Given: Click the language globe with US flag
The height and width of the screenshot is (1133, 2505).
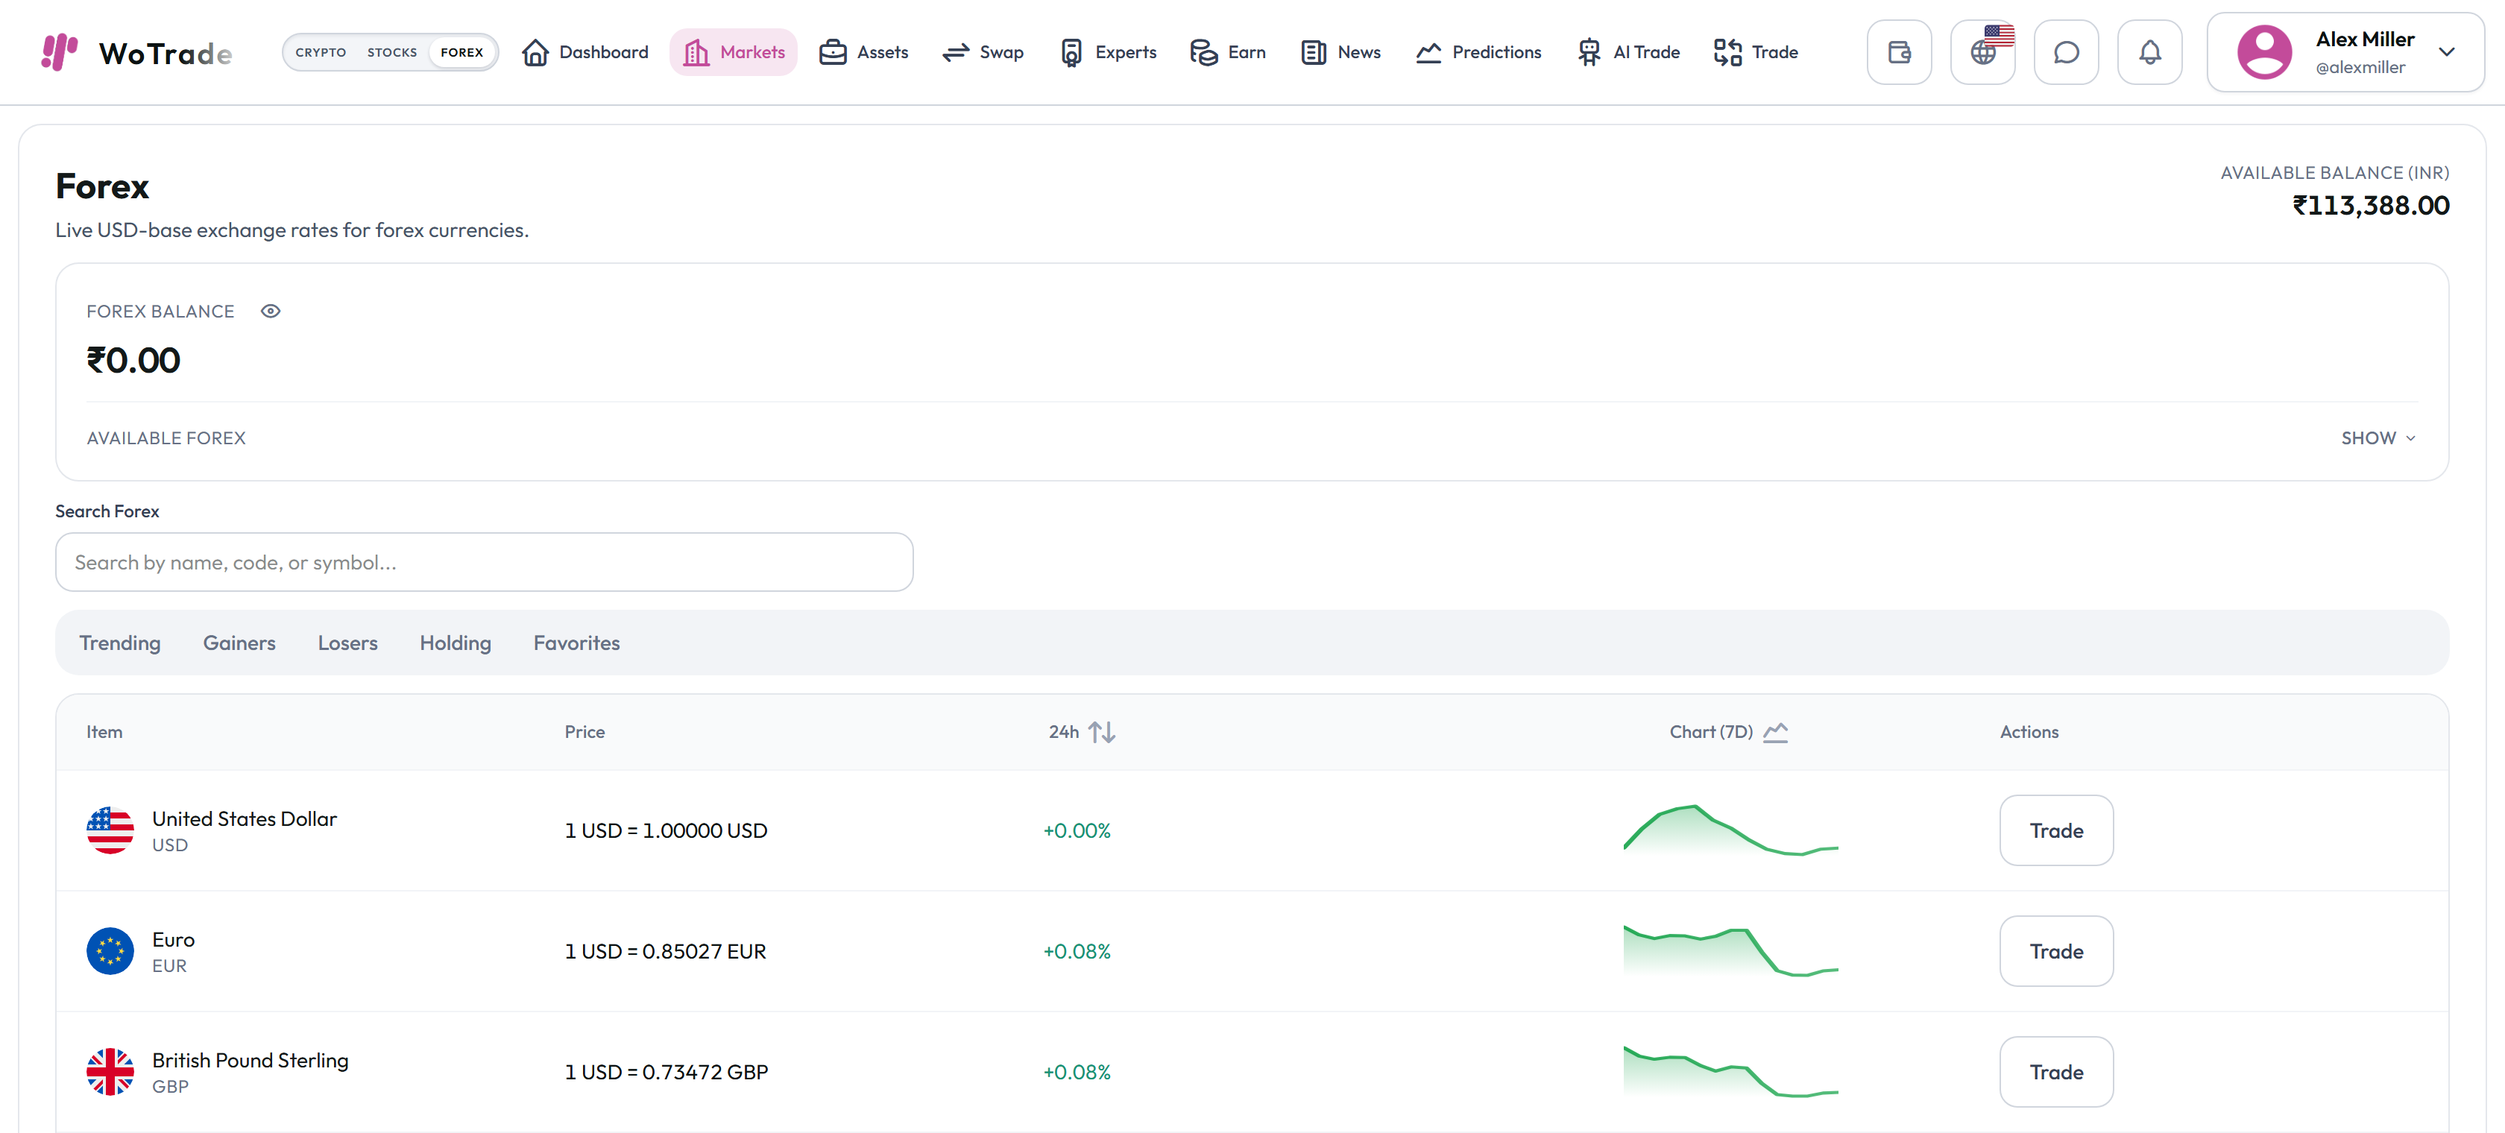Looking at the screenshot, I should coord(1983,52).
